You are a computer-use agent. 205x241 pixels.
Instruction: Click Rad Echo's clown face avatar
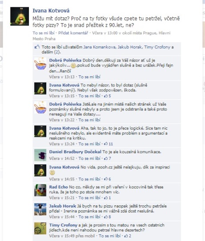click(40, 190)
